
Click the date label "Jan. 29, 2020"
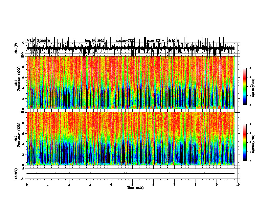pyautogui.click(x=94, y=41)
